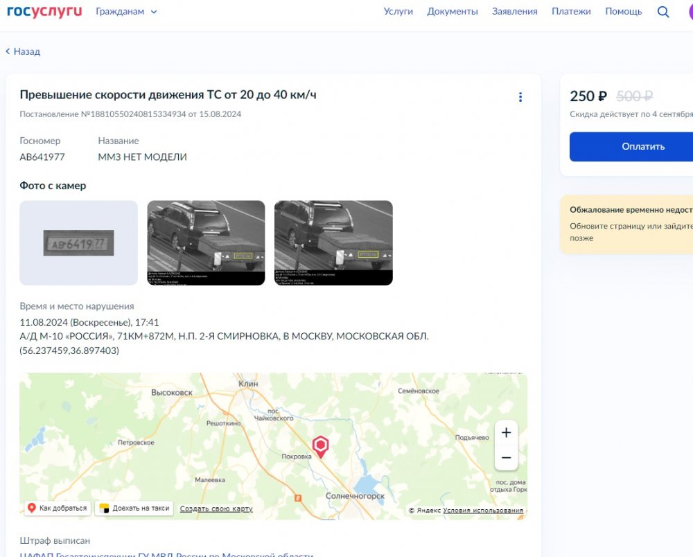693x557 pixels.
Task: Open the Помощь menu item
Action: (x=623, y=12)
